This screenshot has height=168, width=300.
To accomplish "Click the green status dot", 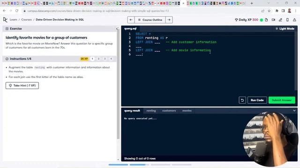I will [262, 20].
